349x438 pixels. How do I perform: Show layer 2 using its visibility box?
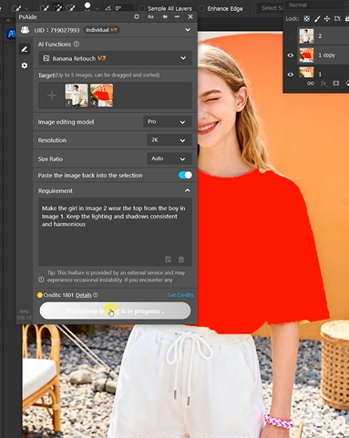[291, 36]
